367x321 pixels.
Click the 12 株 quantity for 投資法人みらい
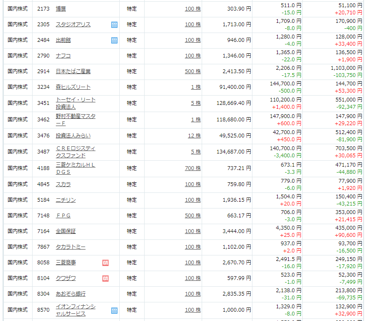(194, 136)
